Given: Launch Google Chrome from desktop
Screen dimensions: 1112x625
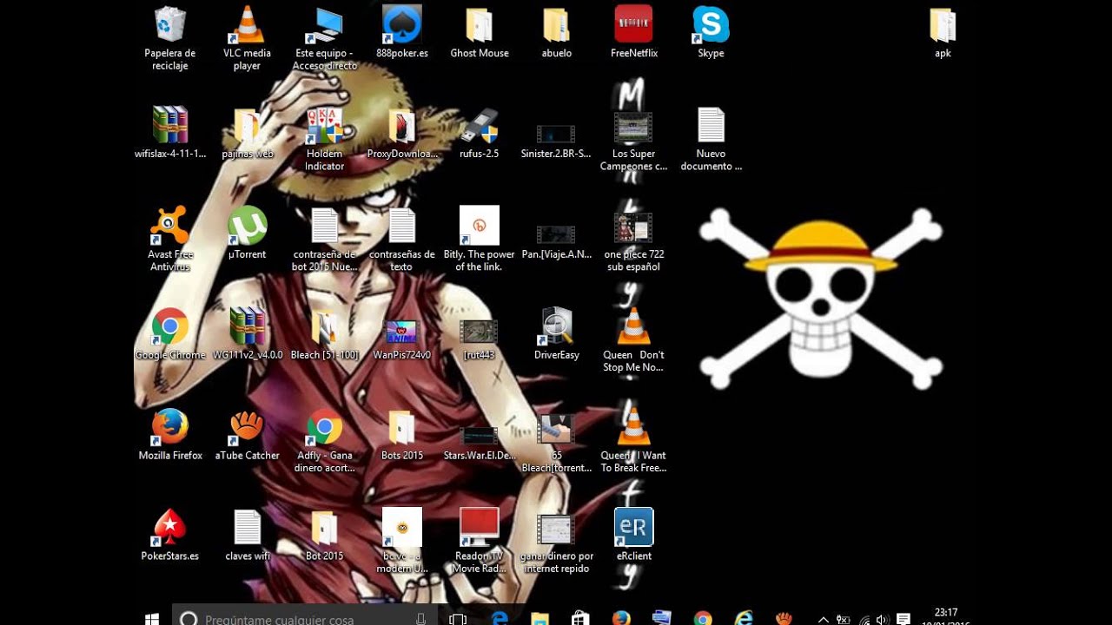Looking at the screenshot, I should (x=170, y=335).
